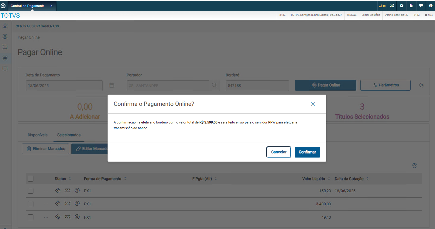
Task: Check the row with value 150,20
Action: (30, 191)
